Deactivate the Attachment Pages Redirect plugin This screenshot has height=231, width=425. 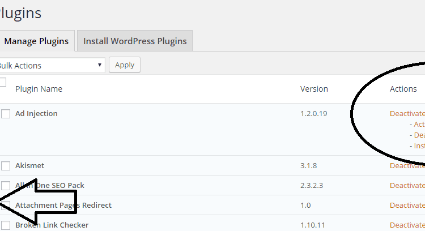pos(407,205)
